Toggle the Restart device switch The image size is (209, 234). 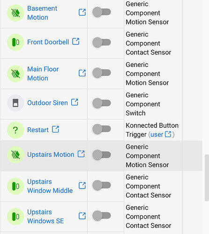[102, 129]
